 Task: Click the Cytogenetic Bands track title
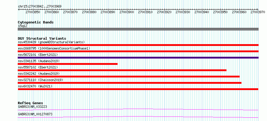(x=36, y=22)
